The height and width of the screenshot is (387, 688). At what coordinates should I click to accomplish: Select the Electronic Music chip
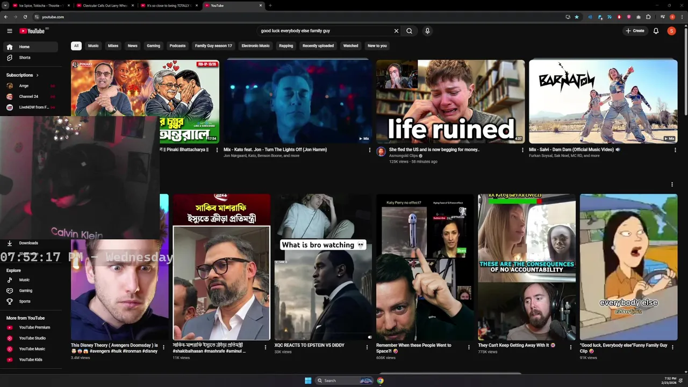point(255,46)
